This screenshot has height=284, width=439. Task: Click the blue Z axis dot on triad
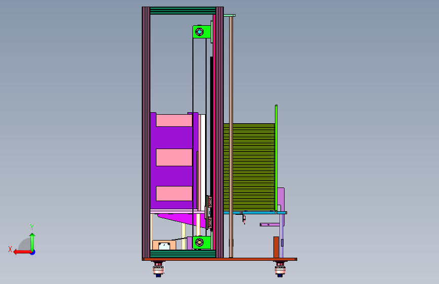(x=33, y=252)
